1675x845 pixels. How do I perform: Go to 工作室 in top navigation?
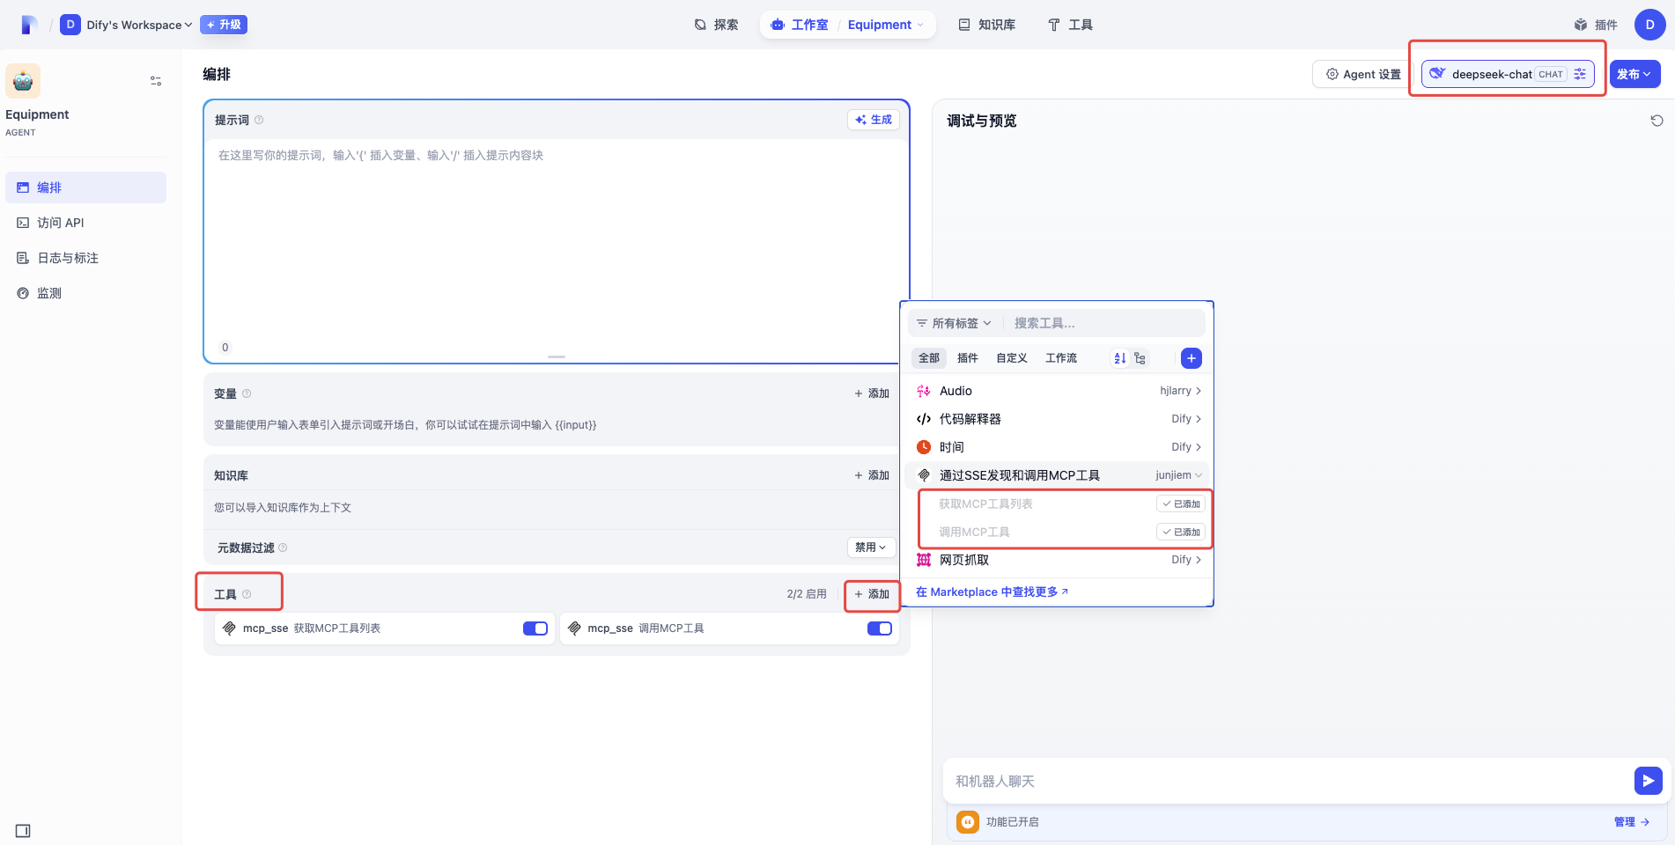800,25
